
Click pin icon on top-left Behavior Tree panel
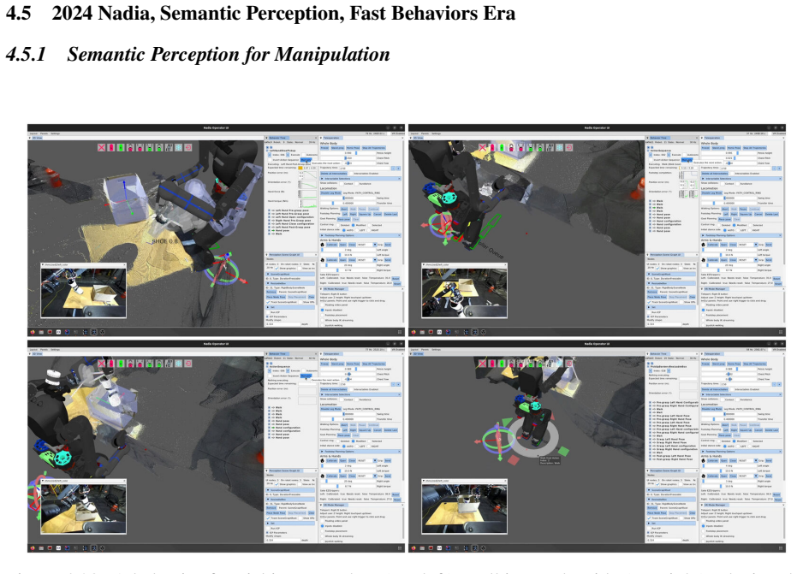267,138
